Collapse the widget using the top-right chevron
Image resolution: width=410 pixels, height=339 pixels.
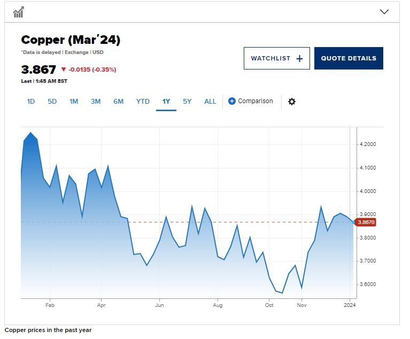coord(384,12)
